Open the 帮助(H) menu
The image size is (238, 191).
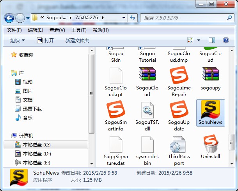point(101,30)
